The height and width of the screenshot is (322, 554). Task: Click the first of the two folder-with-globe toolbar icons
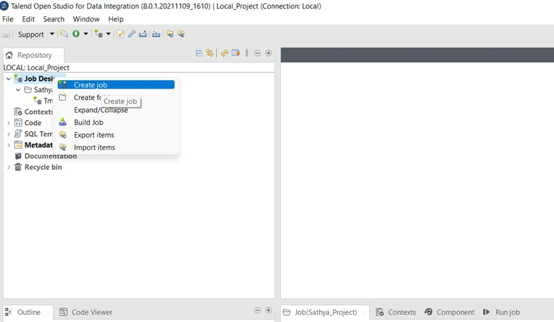pyautogui.click(x=170, y=34)
